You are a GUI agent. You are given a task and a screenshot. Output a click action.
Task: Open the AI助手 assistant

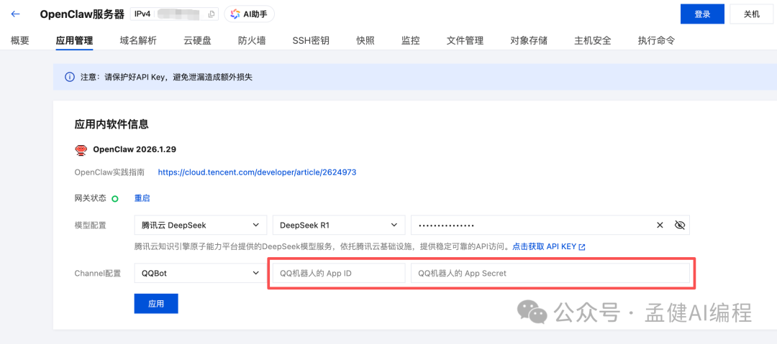click(x=249, y=14)
